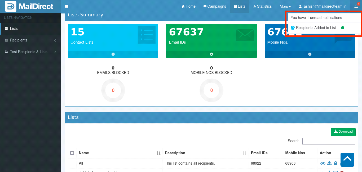362x172 pixels.
Task: Click info icon under Mobile Nos. card
Action: (310, 54)
